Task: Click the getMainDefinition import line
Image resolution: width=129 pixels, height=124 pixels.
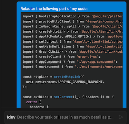Action: pos(73,46)
